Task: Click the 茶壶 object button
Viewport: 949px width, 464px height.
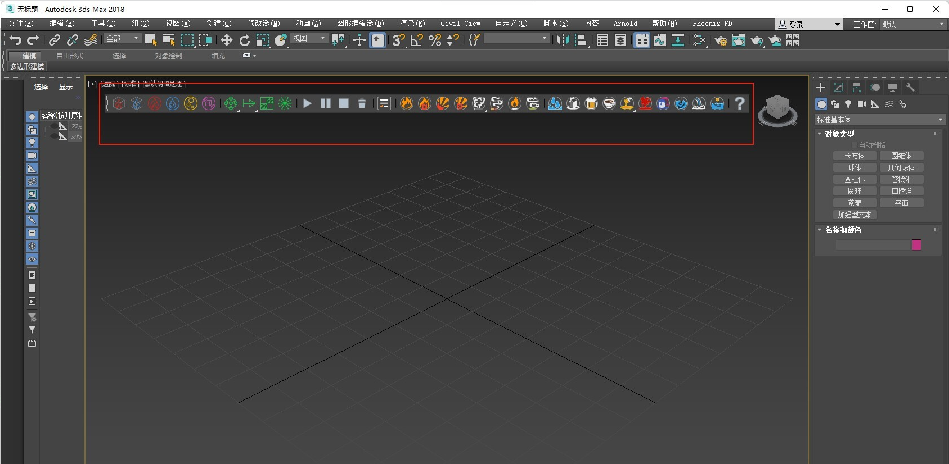Action: click(854, 203)
